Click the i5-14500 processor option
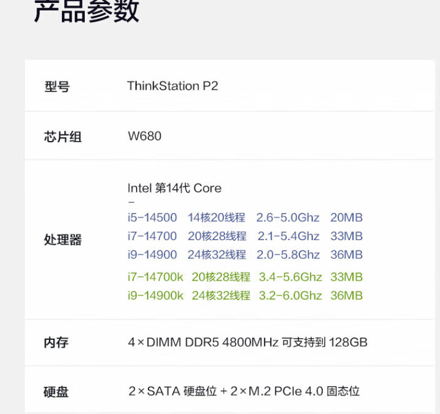The height and width of the screenshot is (414, 440). coord(152,218)
